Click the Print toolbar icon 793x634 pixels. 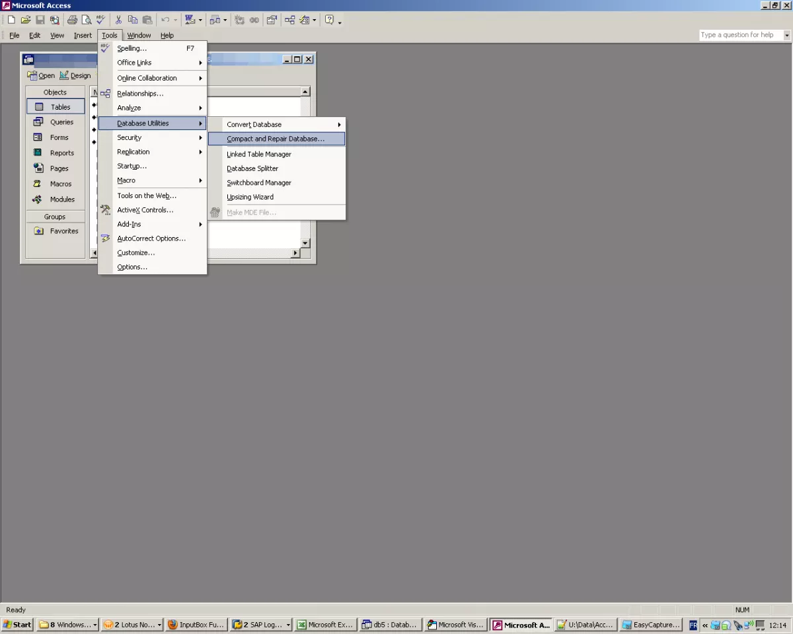coord(73,20)
